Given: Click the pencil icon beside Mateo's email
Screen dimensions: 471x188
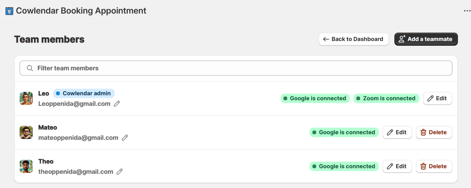Looking at the screenshot, I should (x=125, y=138).
